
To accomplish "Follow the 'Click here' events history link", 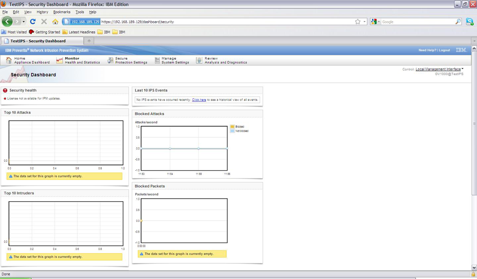I will click(199, 99).
